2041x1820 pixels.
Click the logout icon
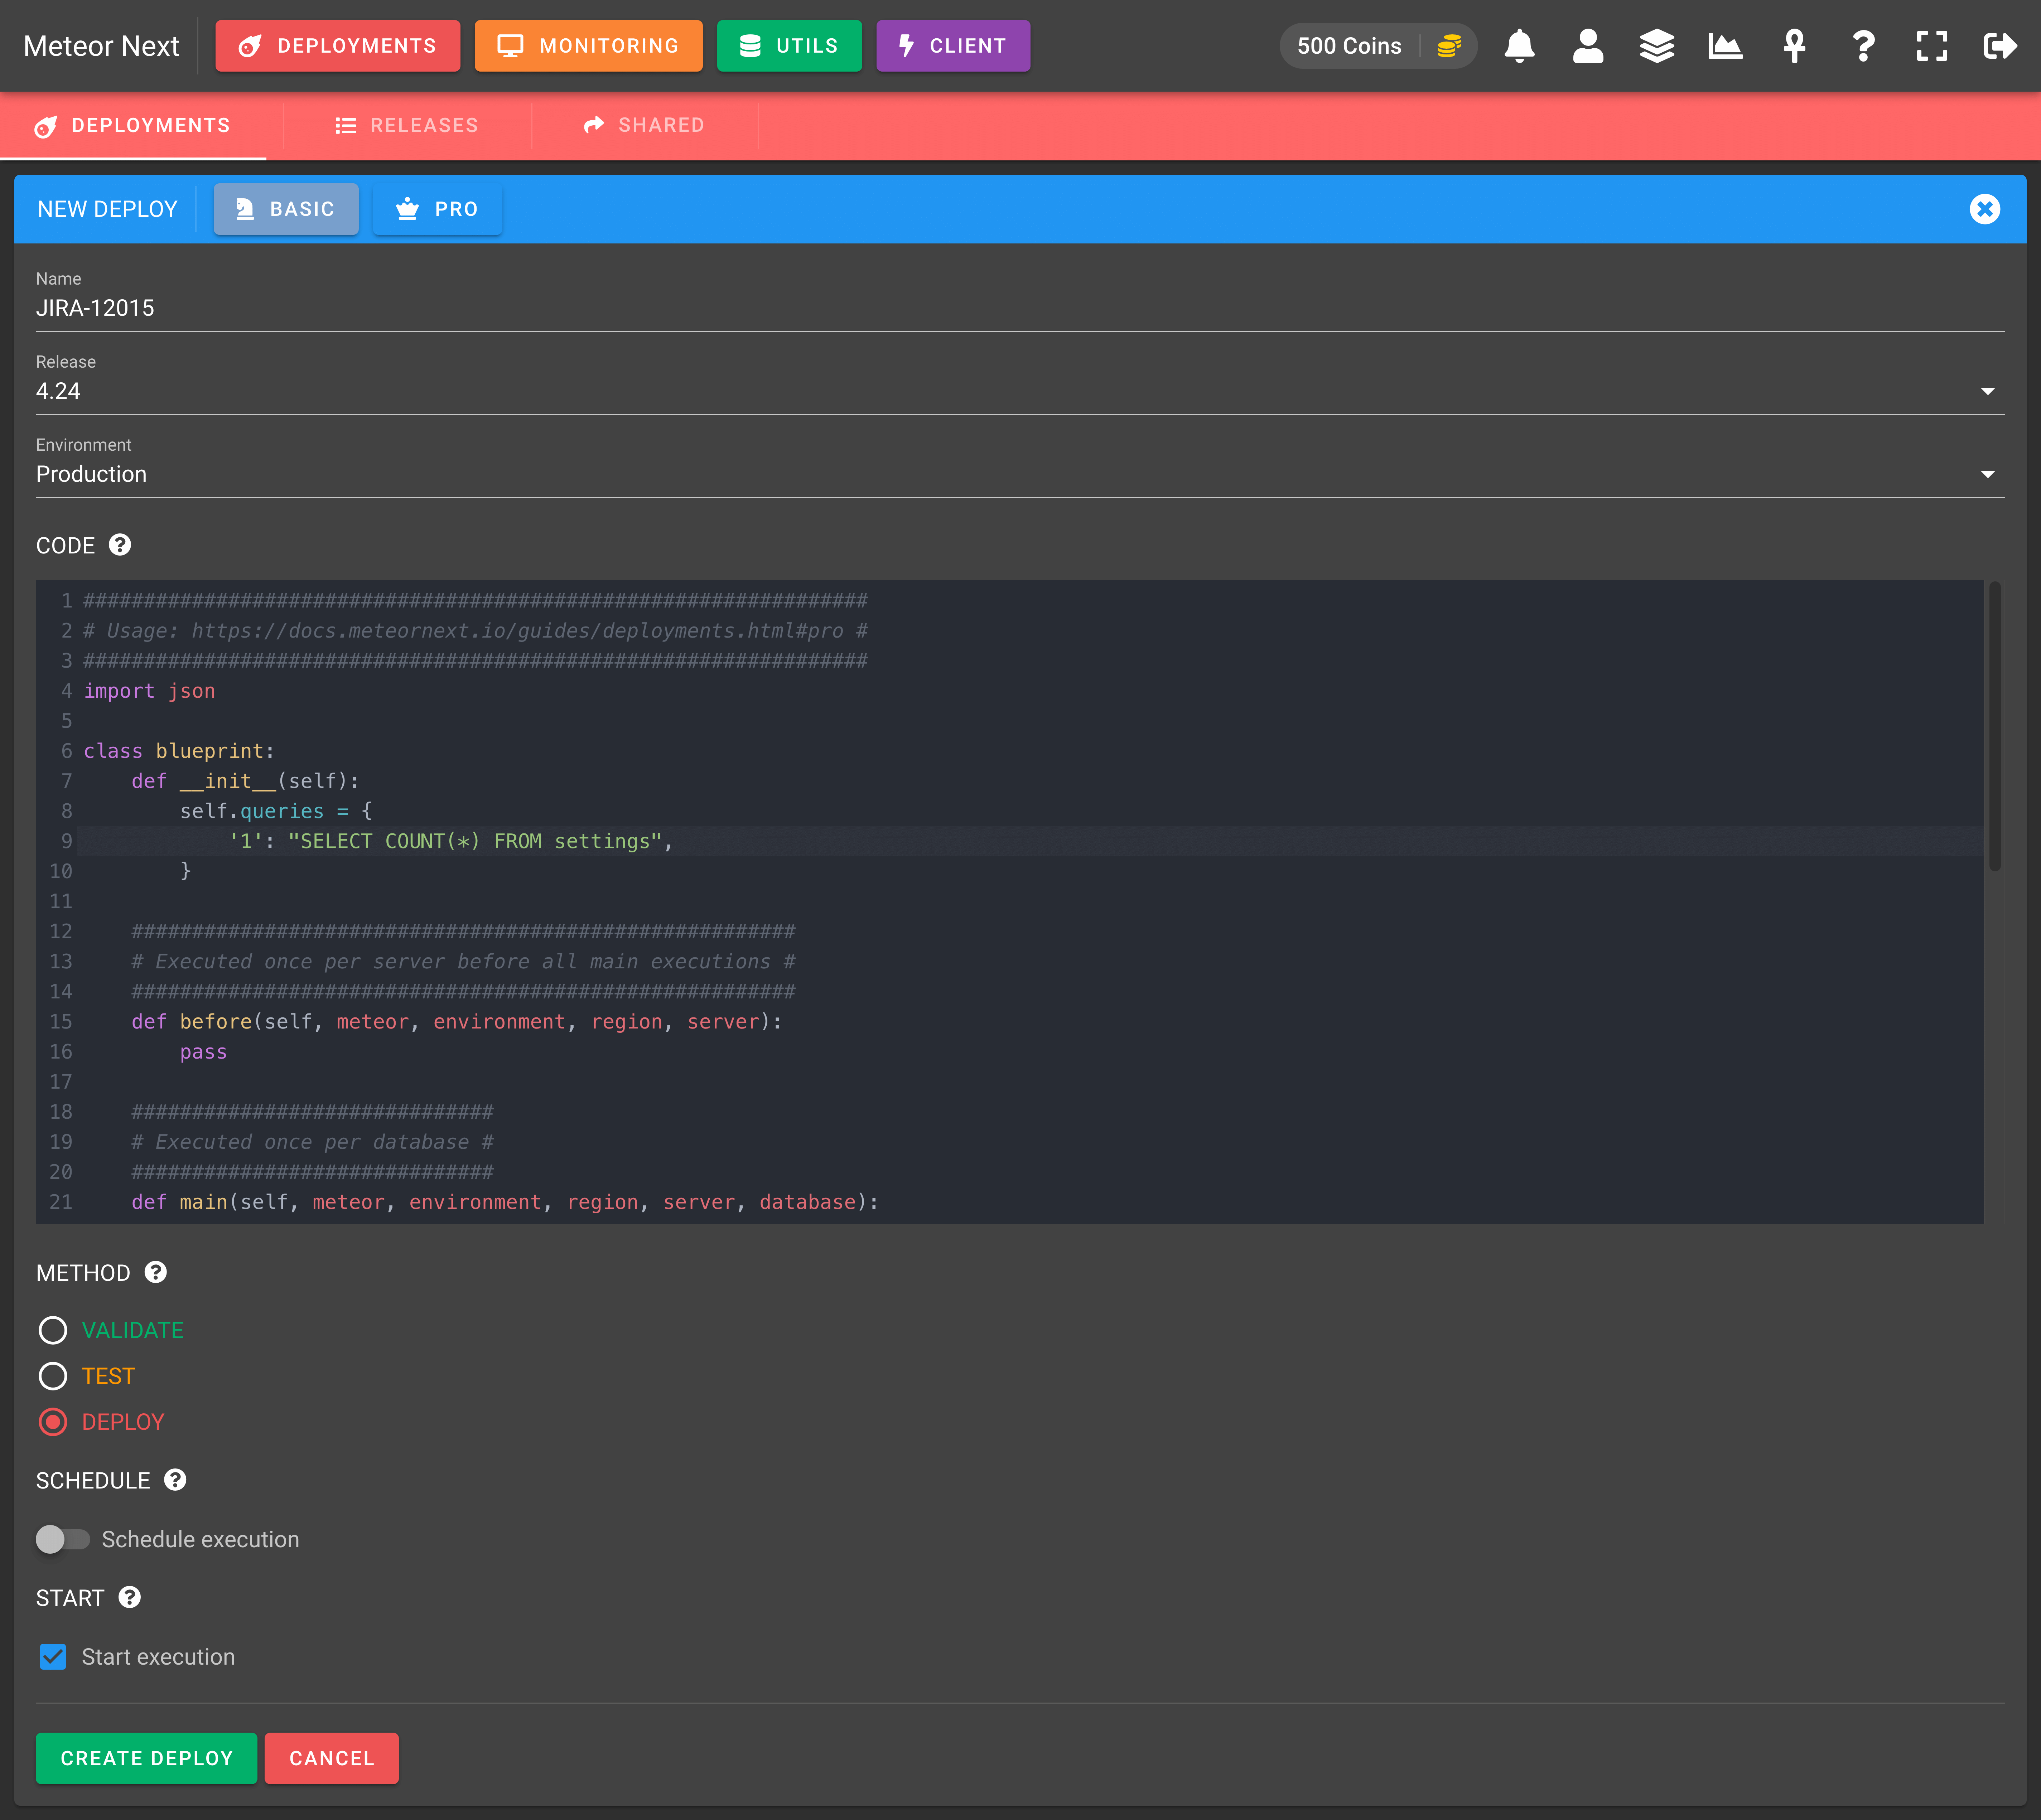point(2000,46)
